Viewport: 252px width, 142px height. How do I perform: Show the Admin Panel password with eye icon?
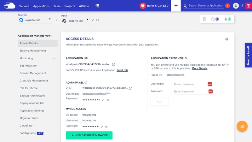108,100
